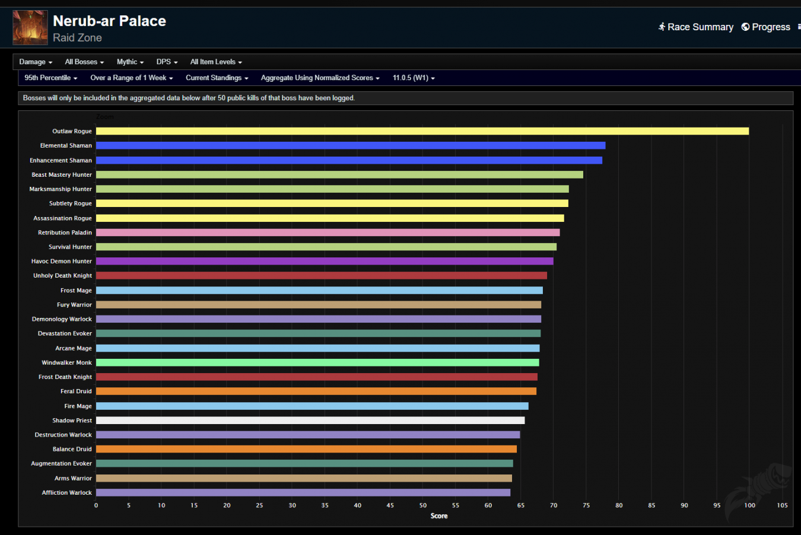The height and width of the screenshot is (535, 801).
Task: Open the 95th Percentile menu
Action: (x=50, y=78)
